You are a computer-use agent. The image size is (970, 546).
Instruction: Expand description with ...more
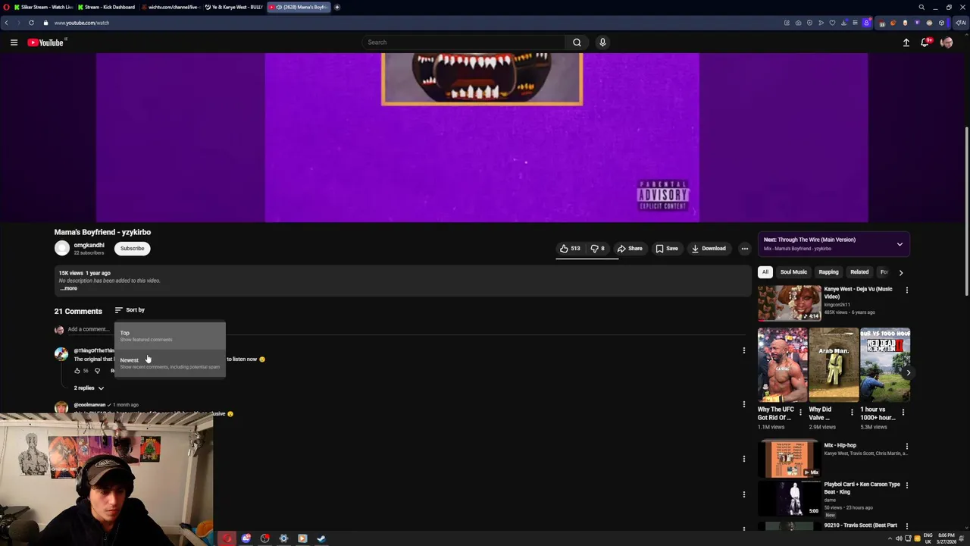tap(69, 288)
